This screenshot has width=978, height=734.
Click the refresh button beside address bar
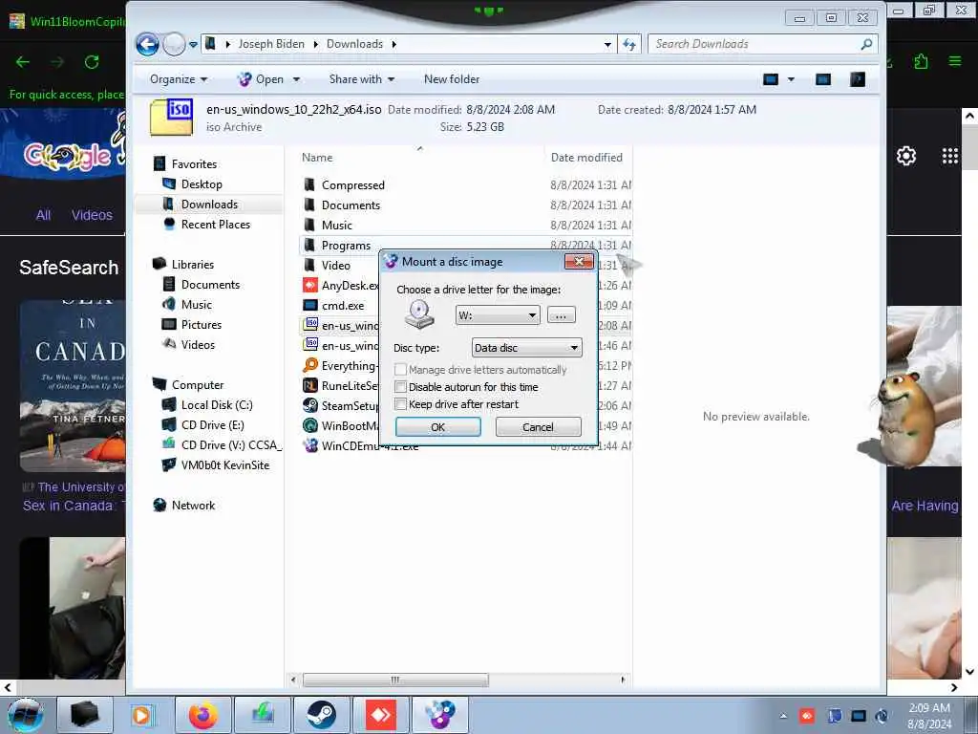(x=629, y=44)
